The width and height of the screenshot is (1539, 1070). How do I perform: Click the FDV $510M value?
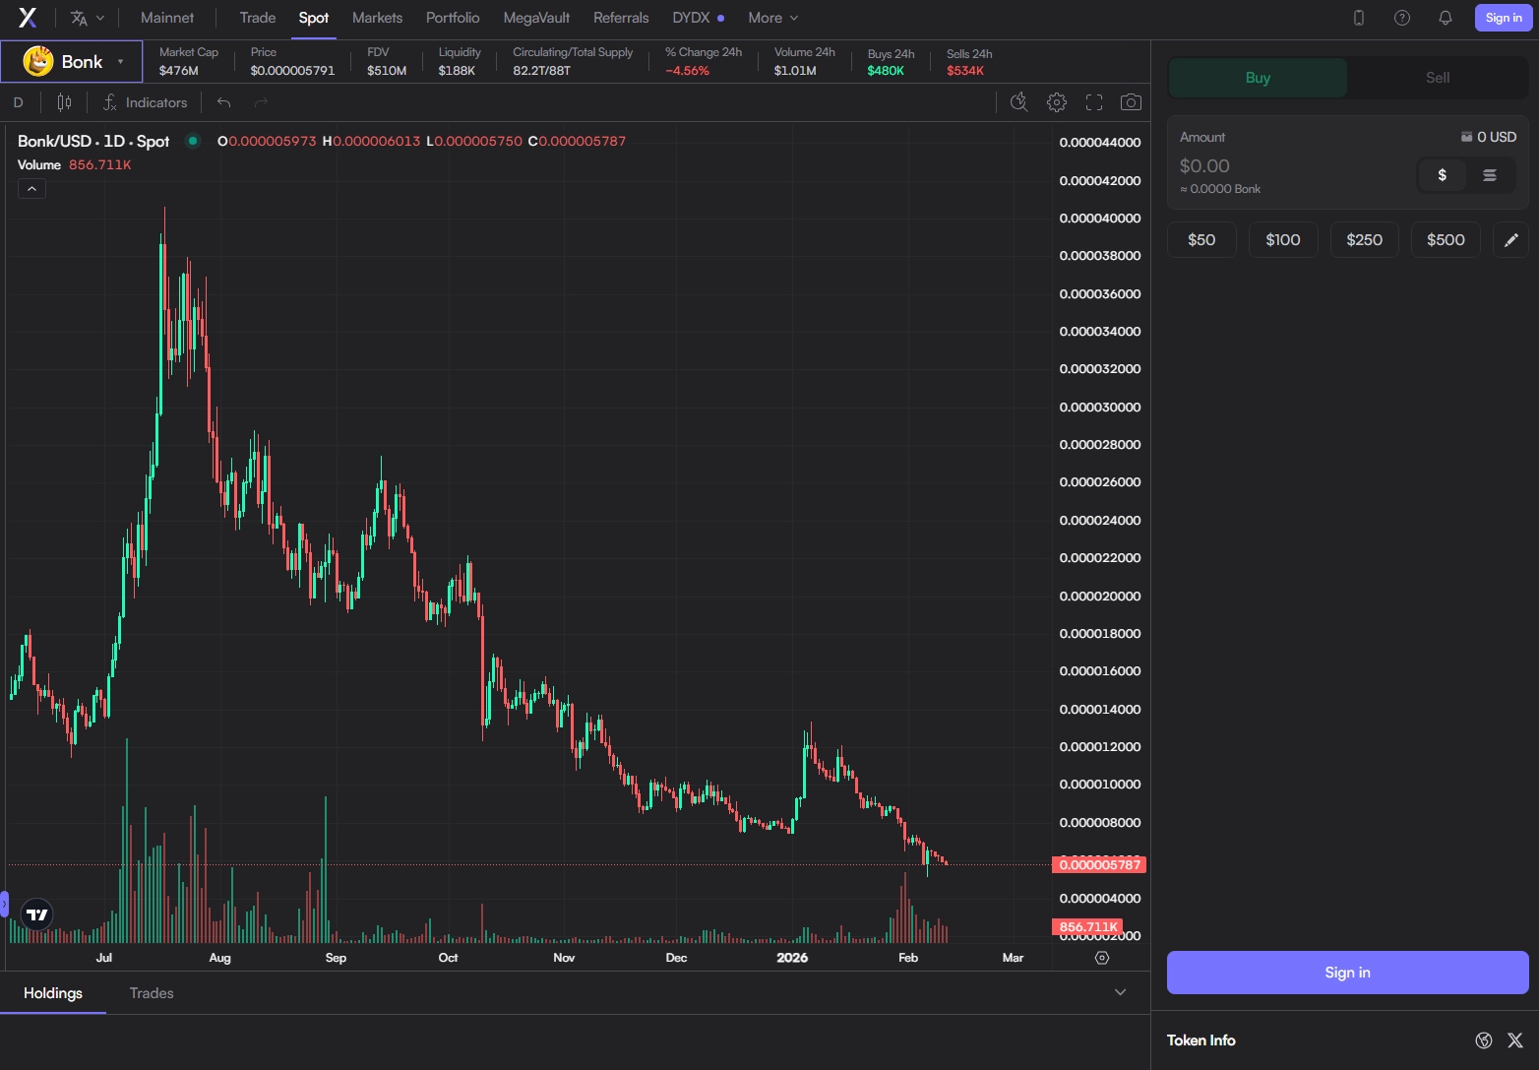point(387,71)
